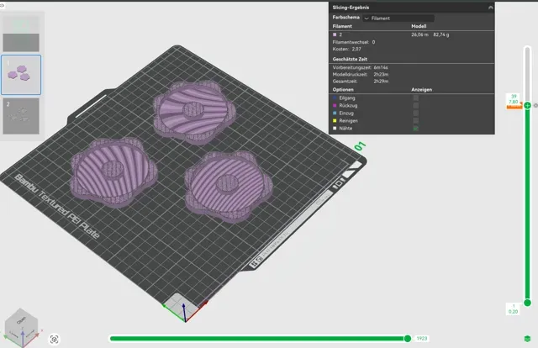This screenshot has width=538, height=348.
Task: Toggle Eilgang display checkbox
Action: pos(416,98)
